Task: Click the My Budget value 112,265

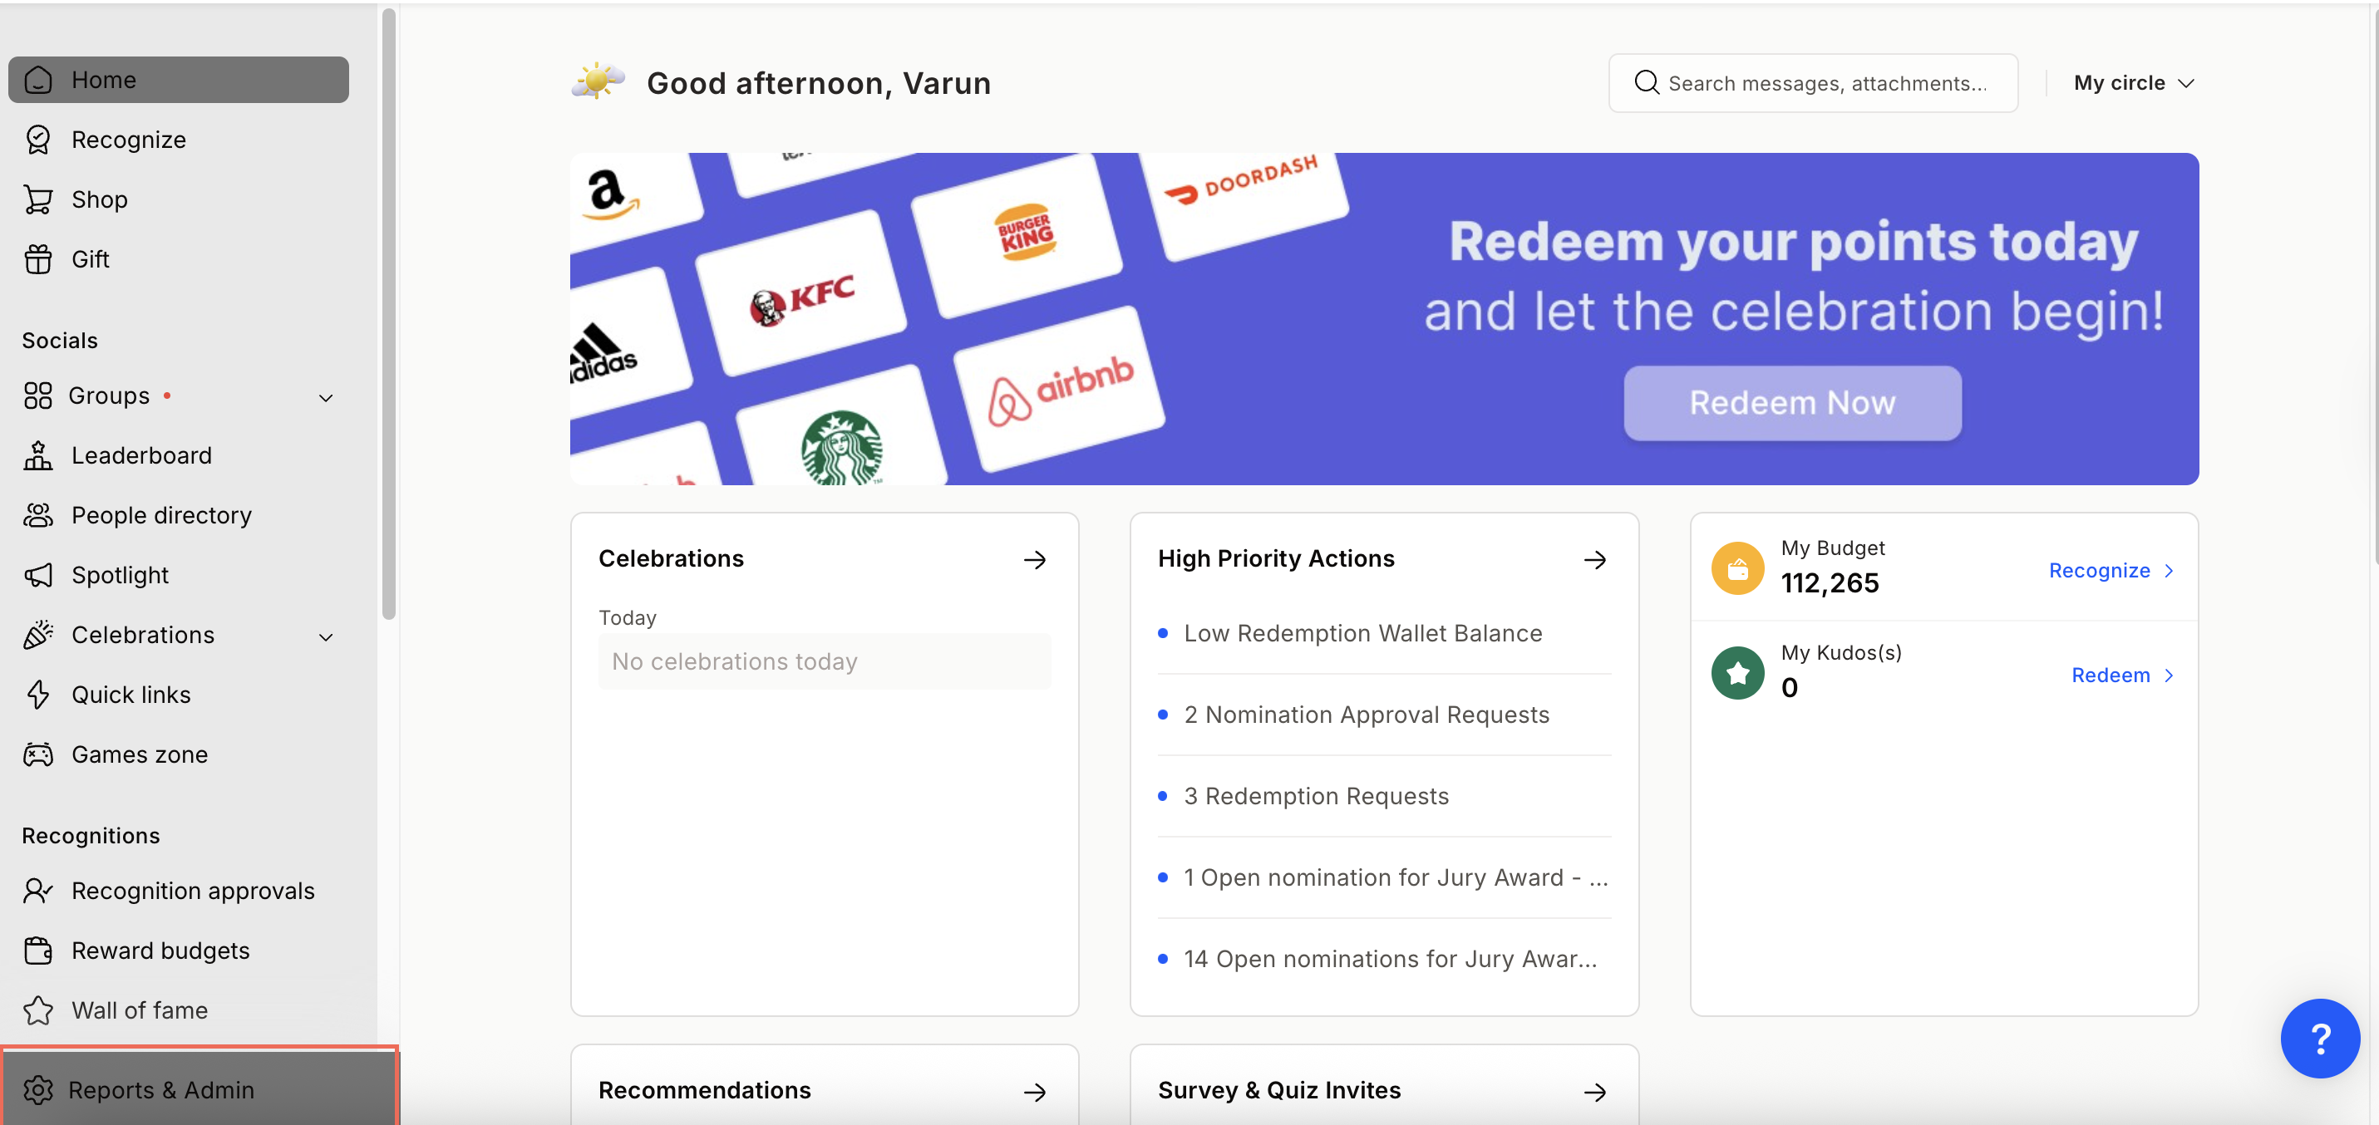Action: [1829, 583]
